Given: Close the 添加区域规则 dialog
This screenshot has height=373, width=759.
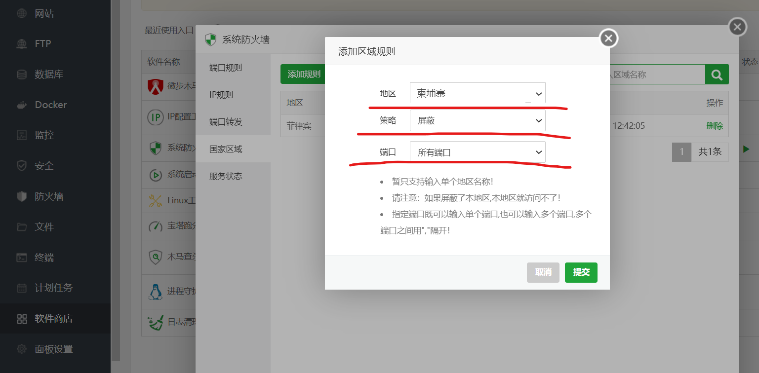Looking at the screenshot, I should [608, 38].
